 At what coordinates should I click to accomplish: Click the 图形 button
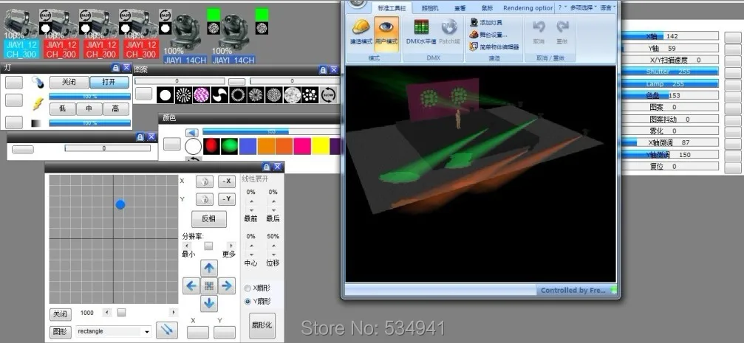[61, 332]
